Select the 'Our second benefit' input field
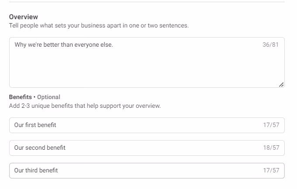This screenshot has height=189, width=297. 147,148
